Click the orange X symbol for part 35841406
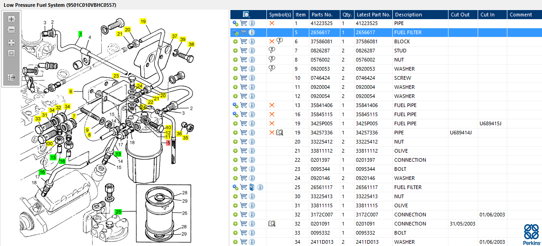The height and width of the screenshot is (246, 542). pos(272,105)
